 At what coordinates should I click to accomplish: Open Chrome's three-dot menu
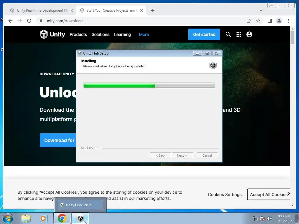[x=288, y=21]
